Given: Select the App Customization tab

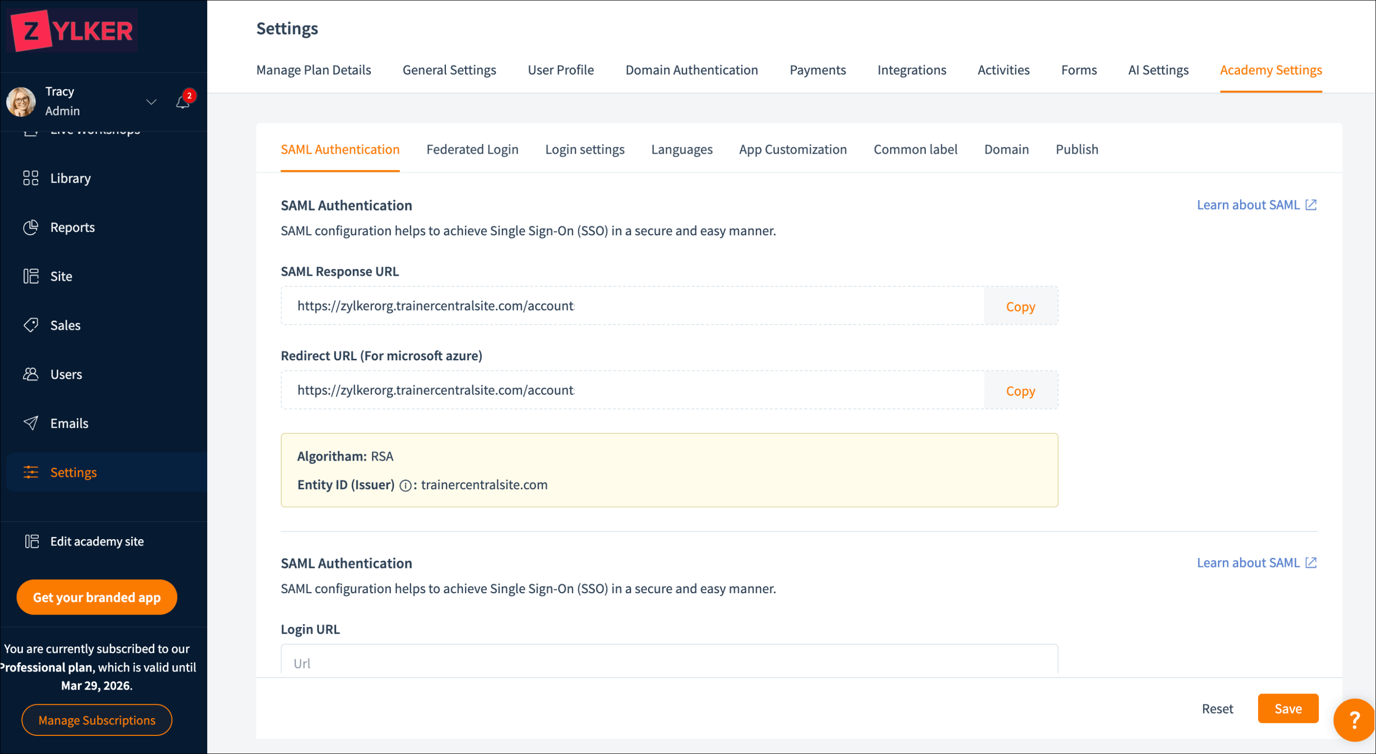Looking at the screenshot, I should point(792,149).
